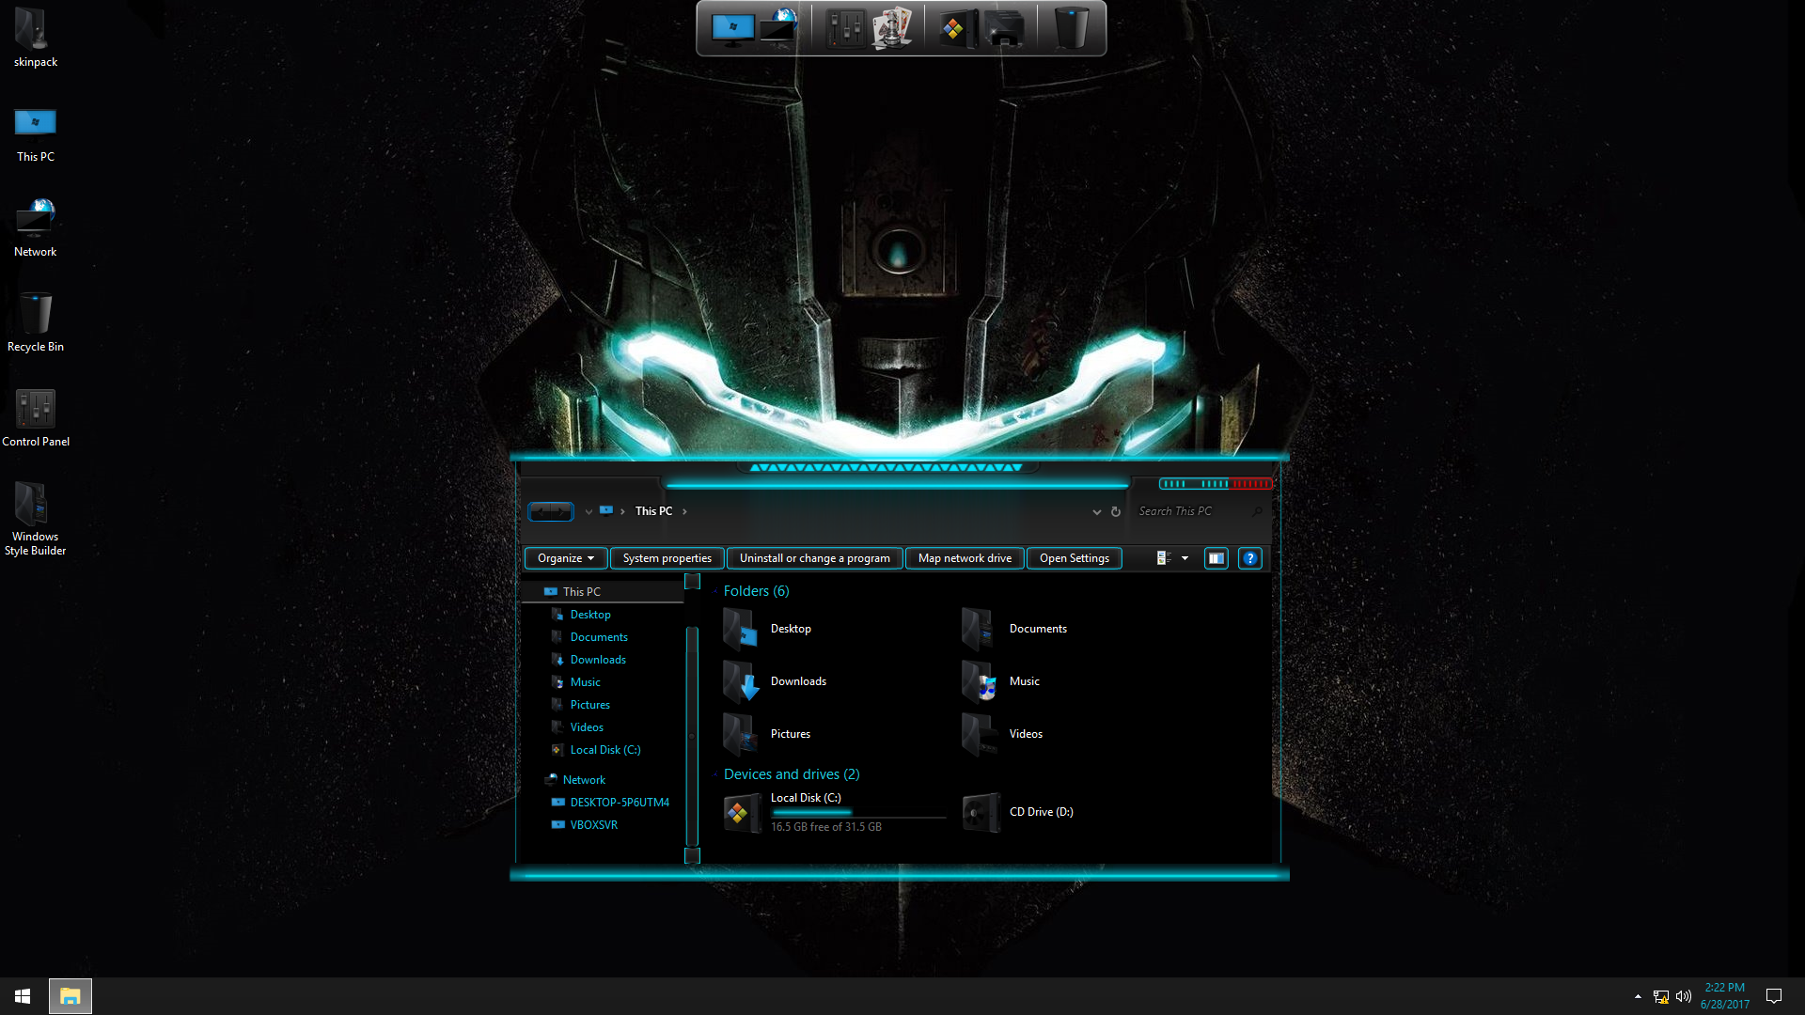The width and height of the screenshot is (1805, 1015).
Task: Expand the address bar history dropdown
Action: click(1096, 511)
